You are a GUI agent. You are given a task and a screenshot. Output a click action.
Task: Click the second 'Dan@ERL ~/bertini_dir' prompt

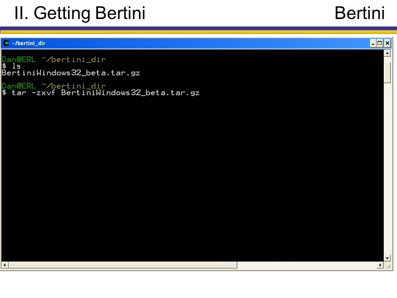pos(54,86)
